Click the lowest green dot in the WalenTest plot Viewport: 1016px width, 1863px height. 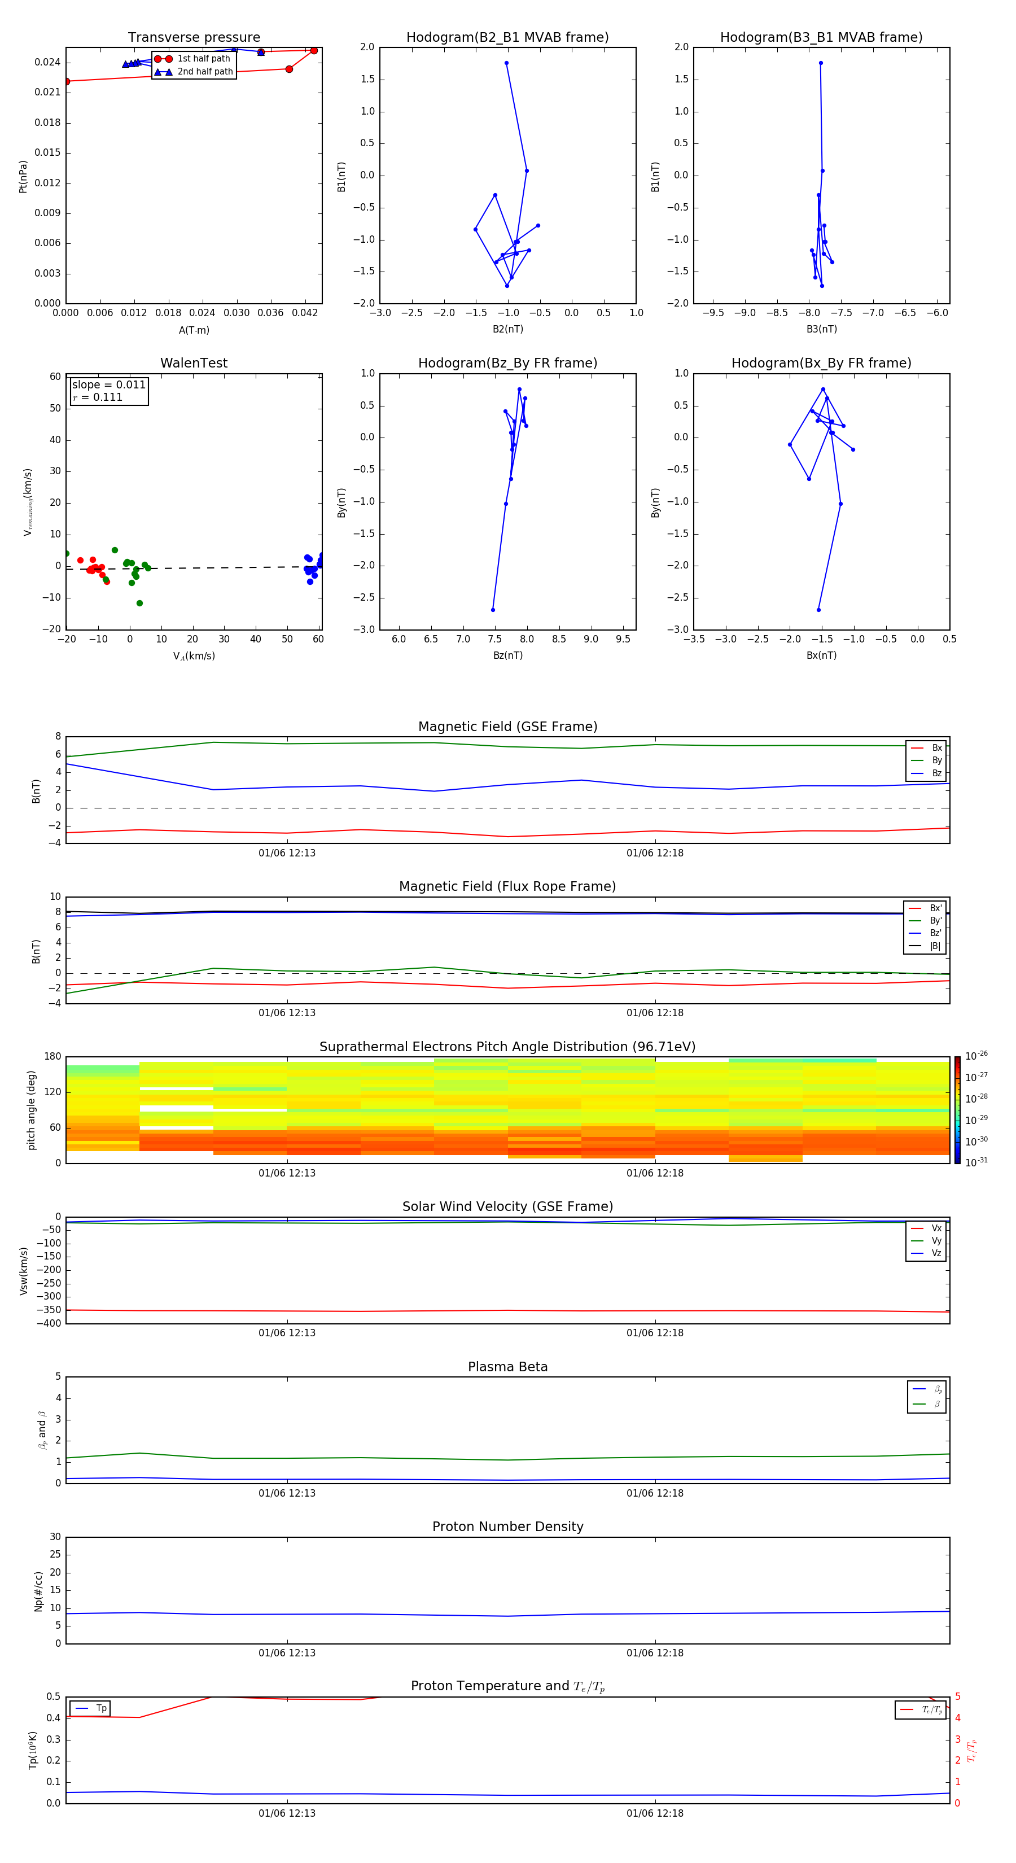[139, 603]
